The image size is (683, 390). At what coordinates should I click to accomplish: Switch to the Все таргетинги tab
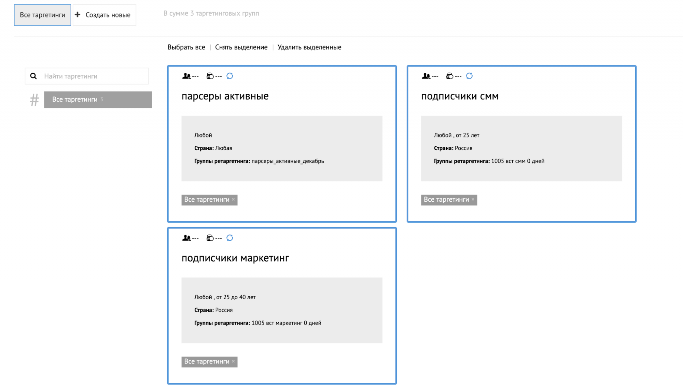pyautogui.click(x=42, y=15)
